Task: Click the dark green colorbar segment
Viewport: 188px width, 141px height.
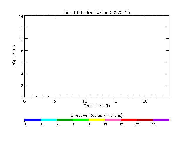Action: tap(65, 120)
